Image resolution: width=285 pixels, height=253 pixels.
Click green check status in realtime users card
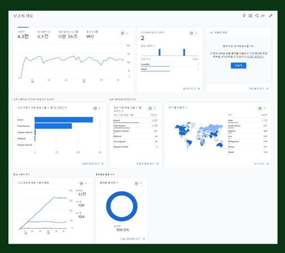click(191, 33)
